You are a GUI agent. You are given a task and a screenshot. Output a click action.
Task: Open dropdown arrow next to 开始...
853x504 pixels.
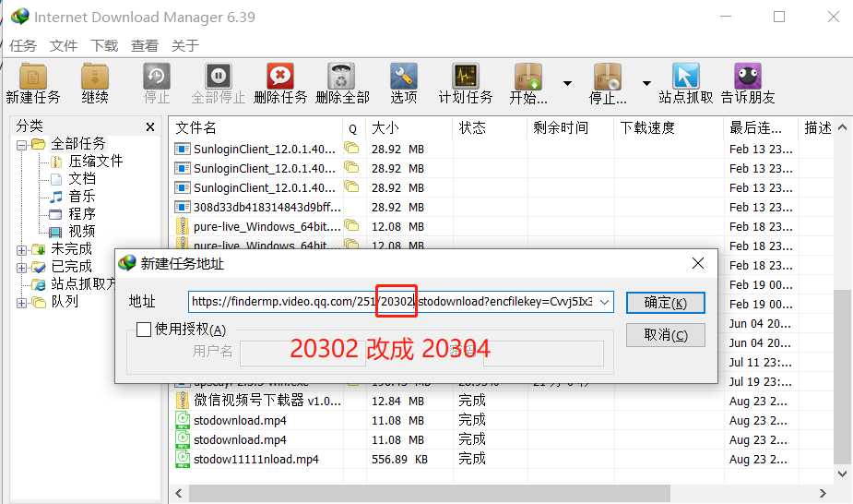[x=567, y=83]
